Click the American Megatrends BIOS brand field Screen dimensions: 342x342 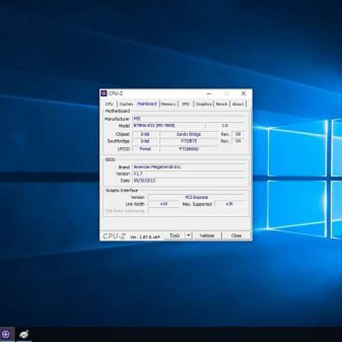click(189, 167)
